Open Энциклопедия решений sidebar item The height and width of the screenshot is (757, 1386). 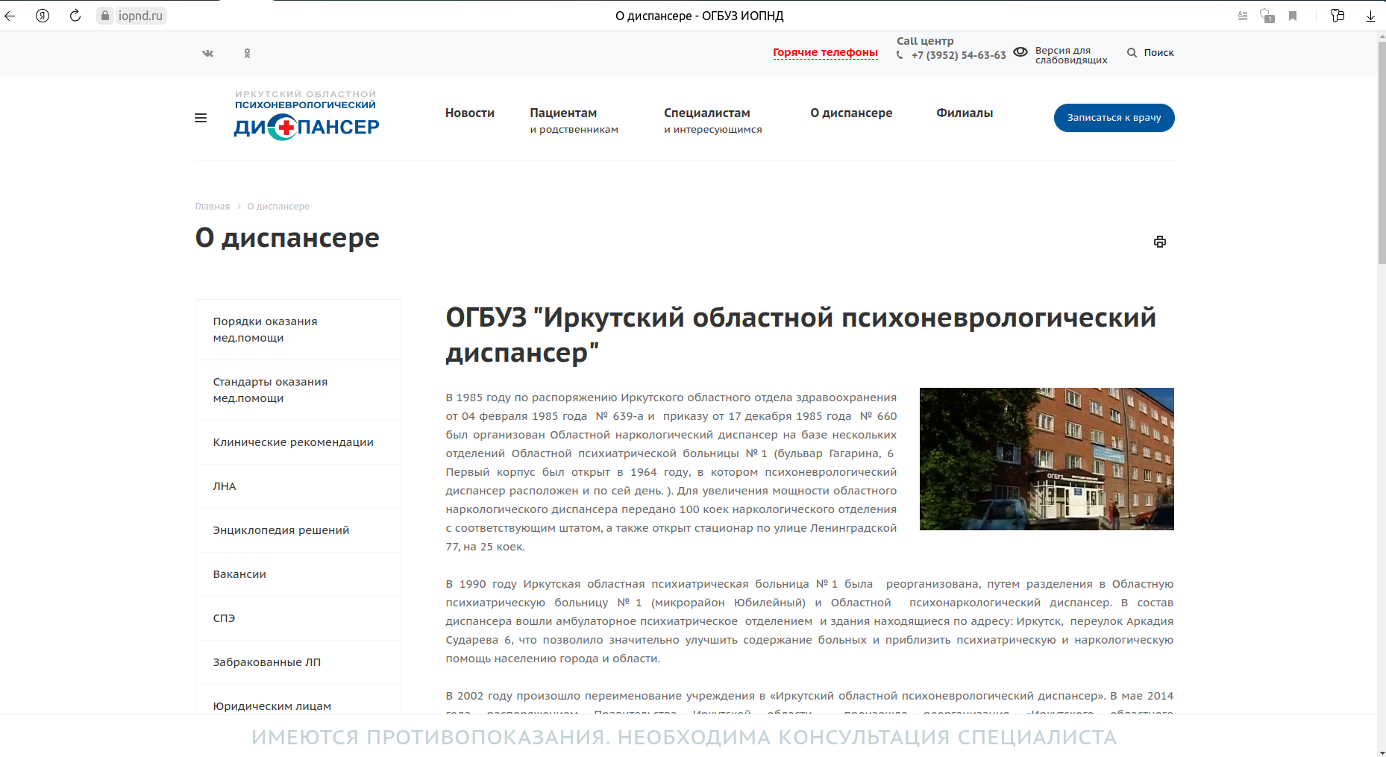click(x=298, y=530)
